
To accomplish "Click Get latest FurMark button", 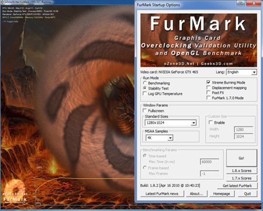I will pos(237,186).
